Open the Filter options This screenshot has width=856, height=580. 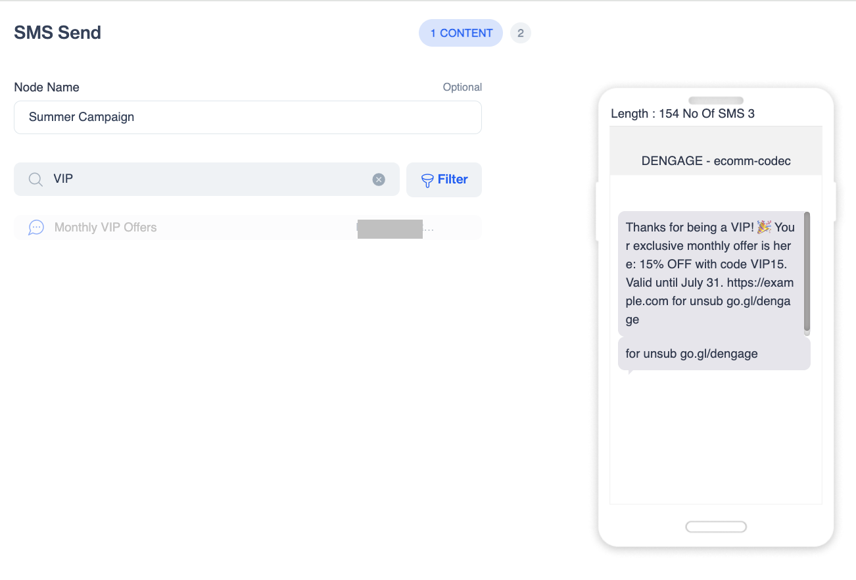pyautogui.click(x=444, y=180)
